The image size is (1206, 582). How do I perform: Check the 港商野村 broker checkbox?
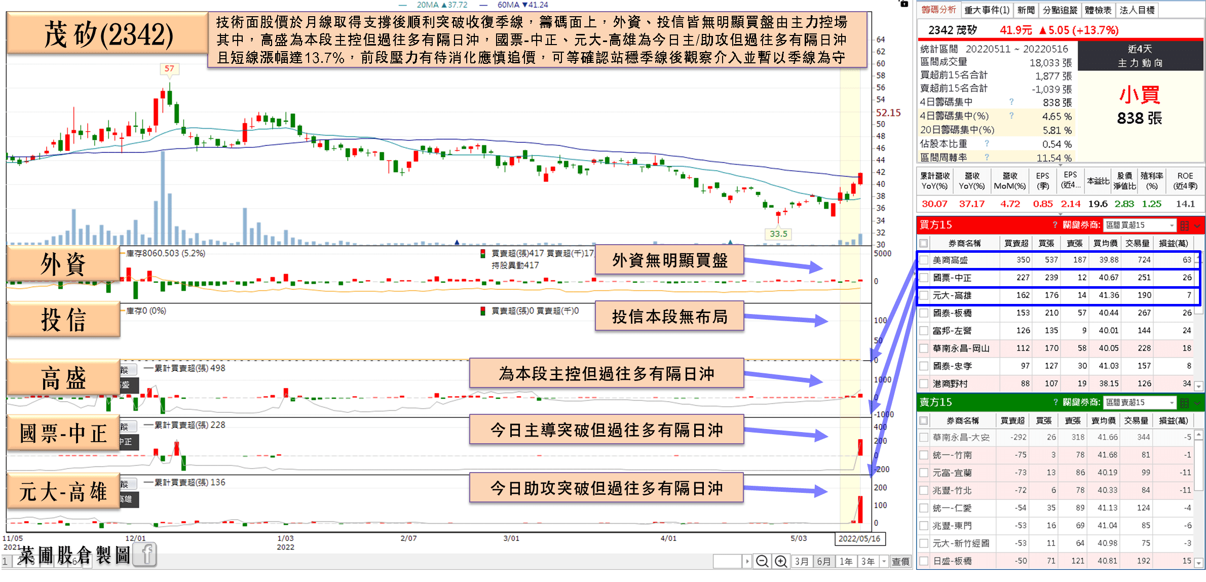[924, 384]
